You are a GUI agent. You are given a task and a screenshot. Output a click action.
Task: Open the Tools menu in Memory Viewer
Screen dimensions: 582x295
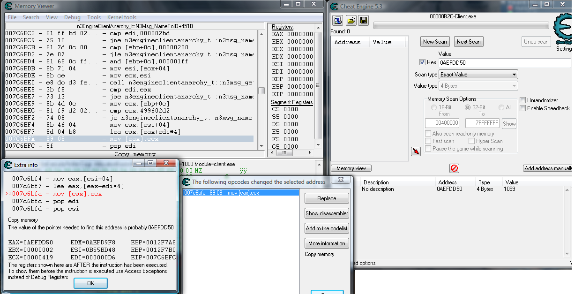[x=94, y=17]
